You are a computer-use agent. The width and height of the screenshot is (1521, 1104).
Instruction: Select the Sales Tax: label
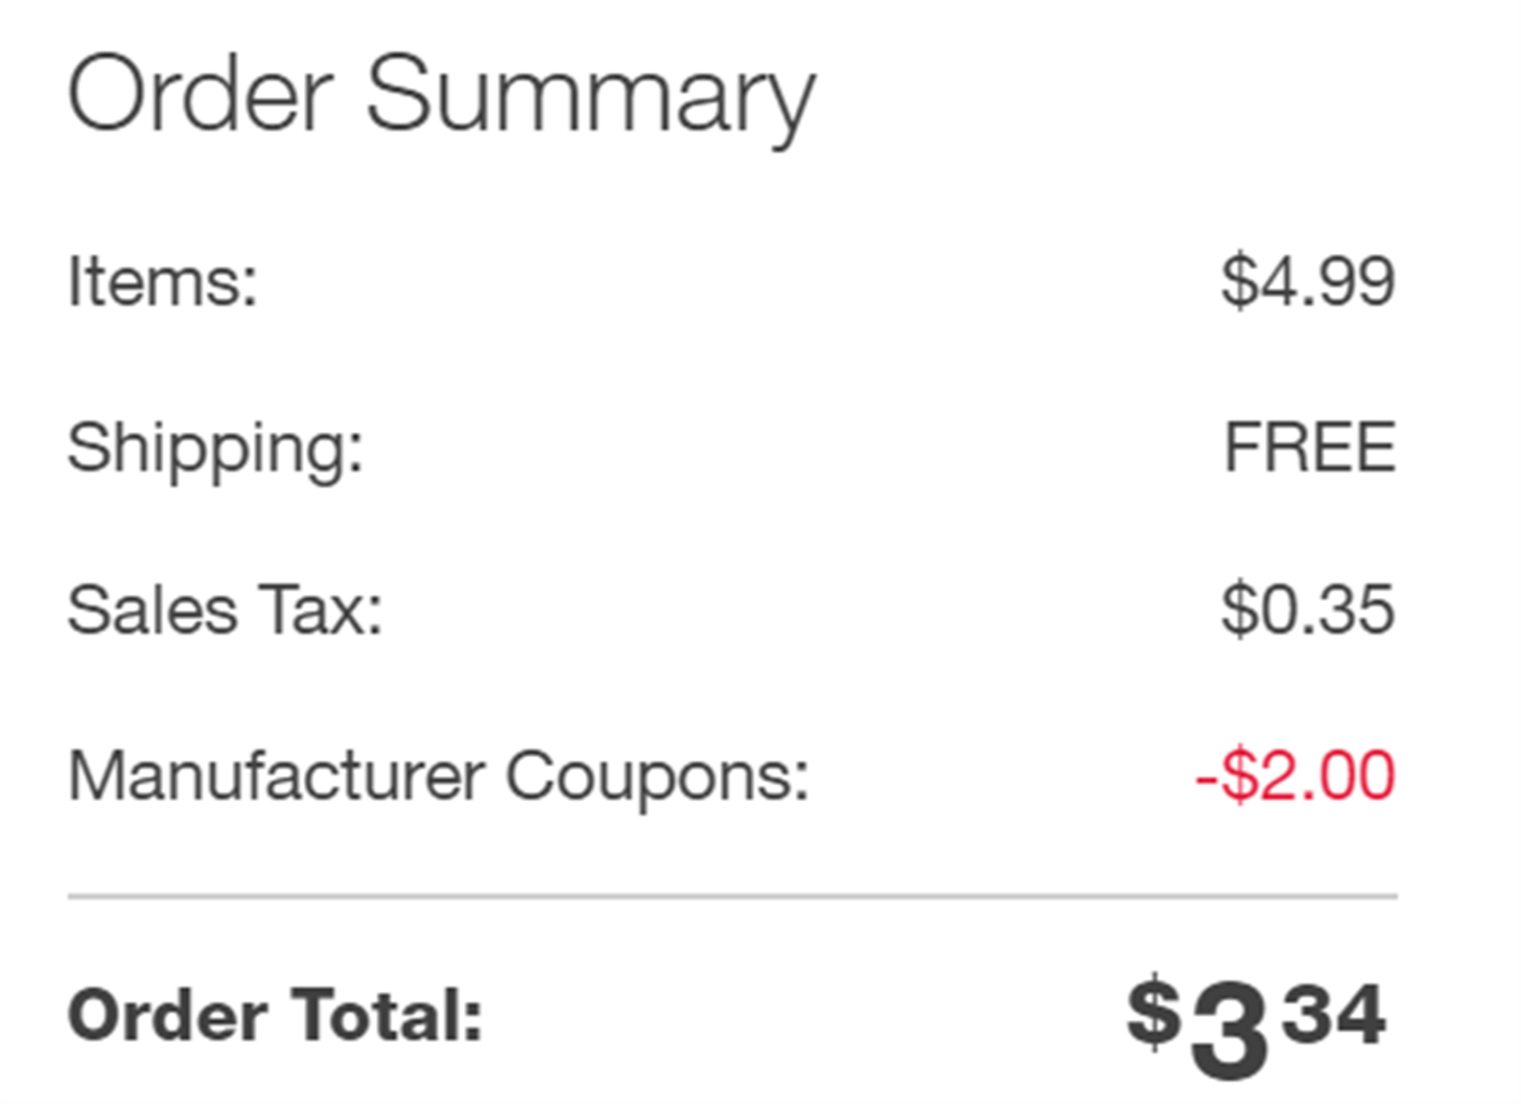coord(225,610)
